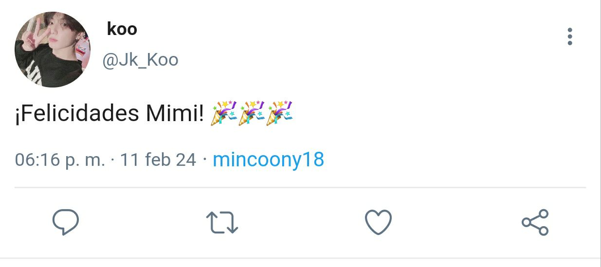Open the @Jk_Koo handle
The width and height of the screenshot is (601, 267).
pyautogui.click(x=140, y=60)
